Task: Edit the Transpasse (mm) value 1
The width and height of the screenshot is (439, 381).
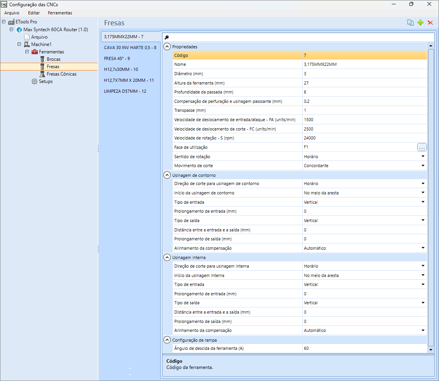Action: pos(364,110)
